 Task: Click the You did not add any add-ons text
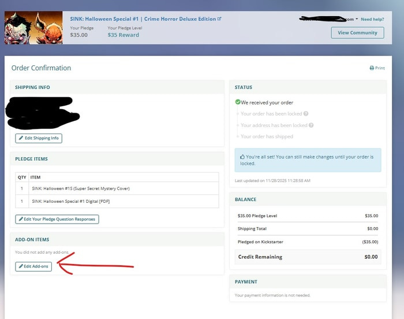pyautogui.click(x=42, y=253)
